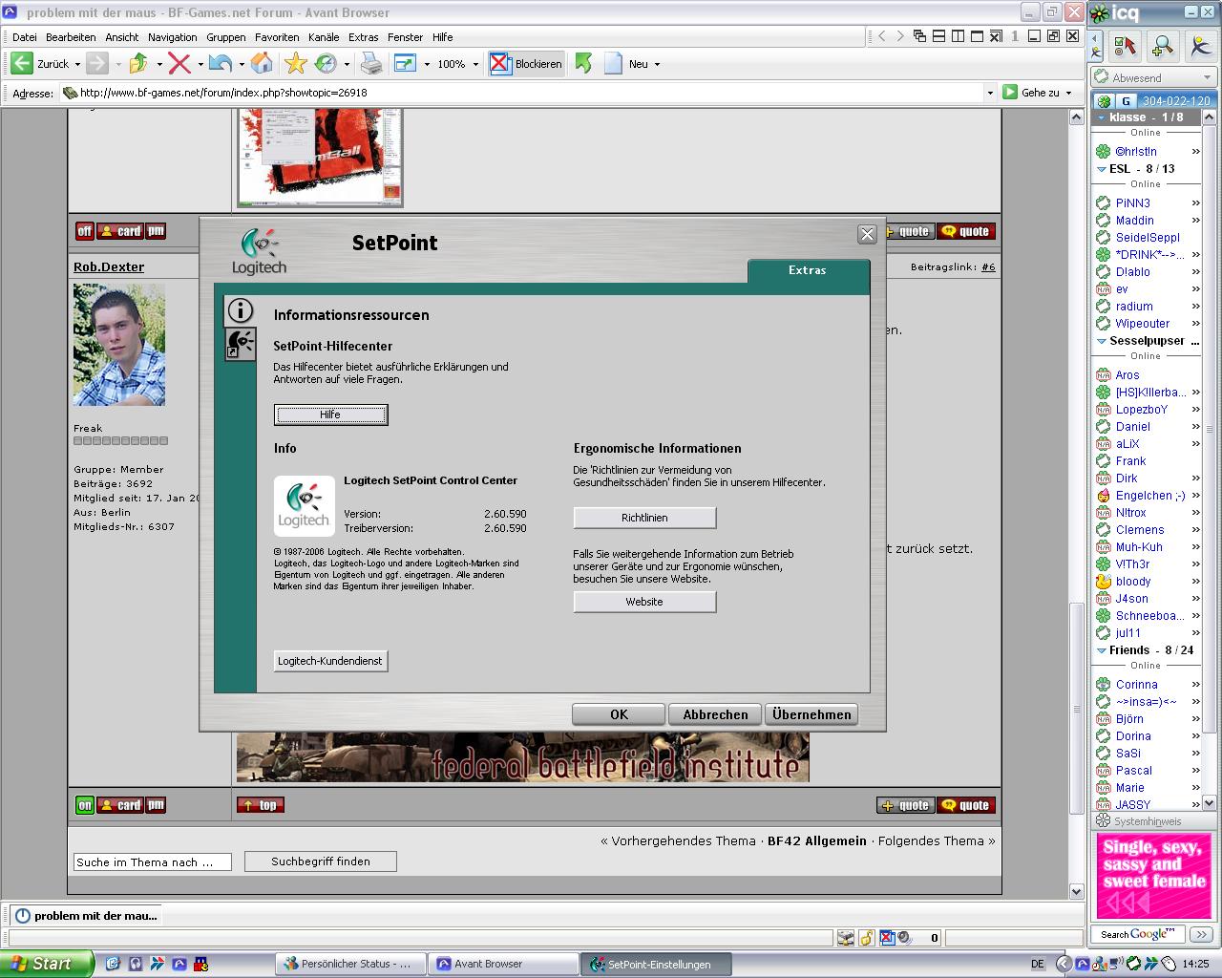Click the top button in forum post footer
Image resolution: width=1222 pixels, height=978 pixels.
coord(261,805)
